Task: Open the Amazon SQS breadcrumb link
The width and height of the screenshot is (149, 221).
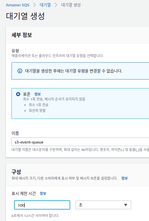Action: pyautogui.click(x=18, y=5)
